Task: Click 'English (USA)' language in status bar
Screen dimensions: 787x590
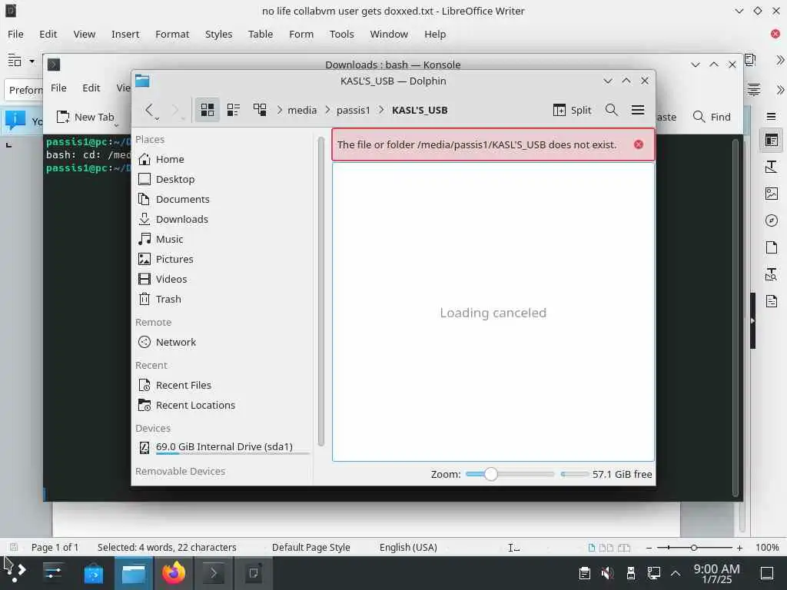Action: pos(408,547)
